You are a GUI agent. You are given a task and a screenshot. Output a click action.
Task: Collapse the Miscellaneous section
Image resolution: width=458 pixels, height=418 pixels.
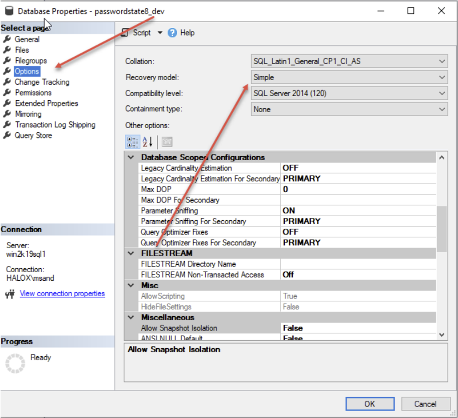point(131,317)
